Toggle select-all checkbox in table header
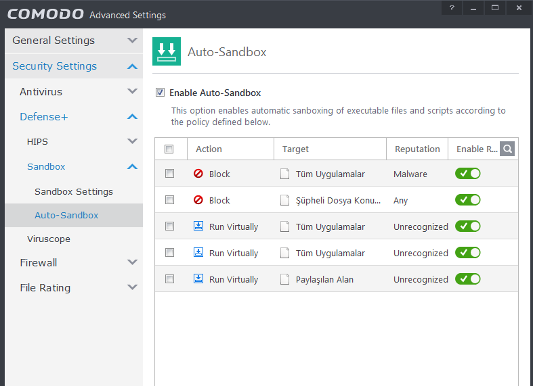The width and height of the screenshot is (533, 386). pyautogui.click(x=169, y=149)
